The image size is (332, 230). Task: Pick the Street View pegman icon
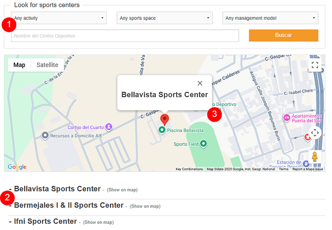pos(315,157)
